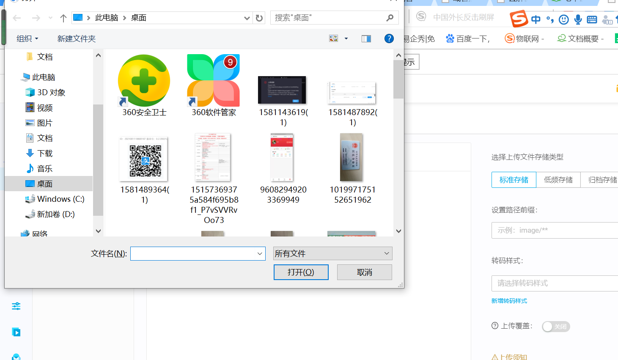Click the 物联网 bookmark icon
The image size is (618, 360).
click(509, 38)
